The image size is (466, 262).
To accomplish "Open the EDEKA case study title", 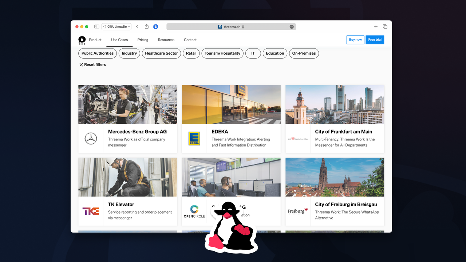I will (220, 132).
